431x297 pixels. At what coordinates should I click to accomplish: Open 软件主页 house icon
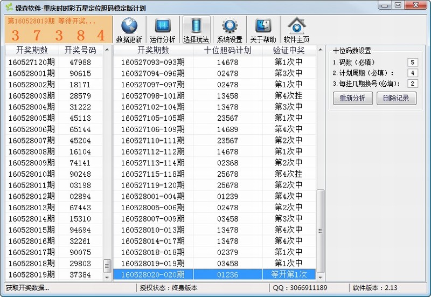(x=296, y=26)
